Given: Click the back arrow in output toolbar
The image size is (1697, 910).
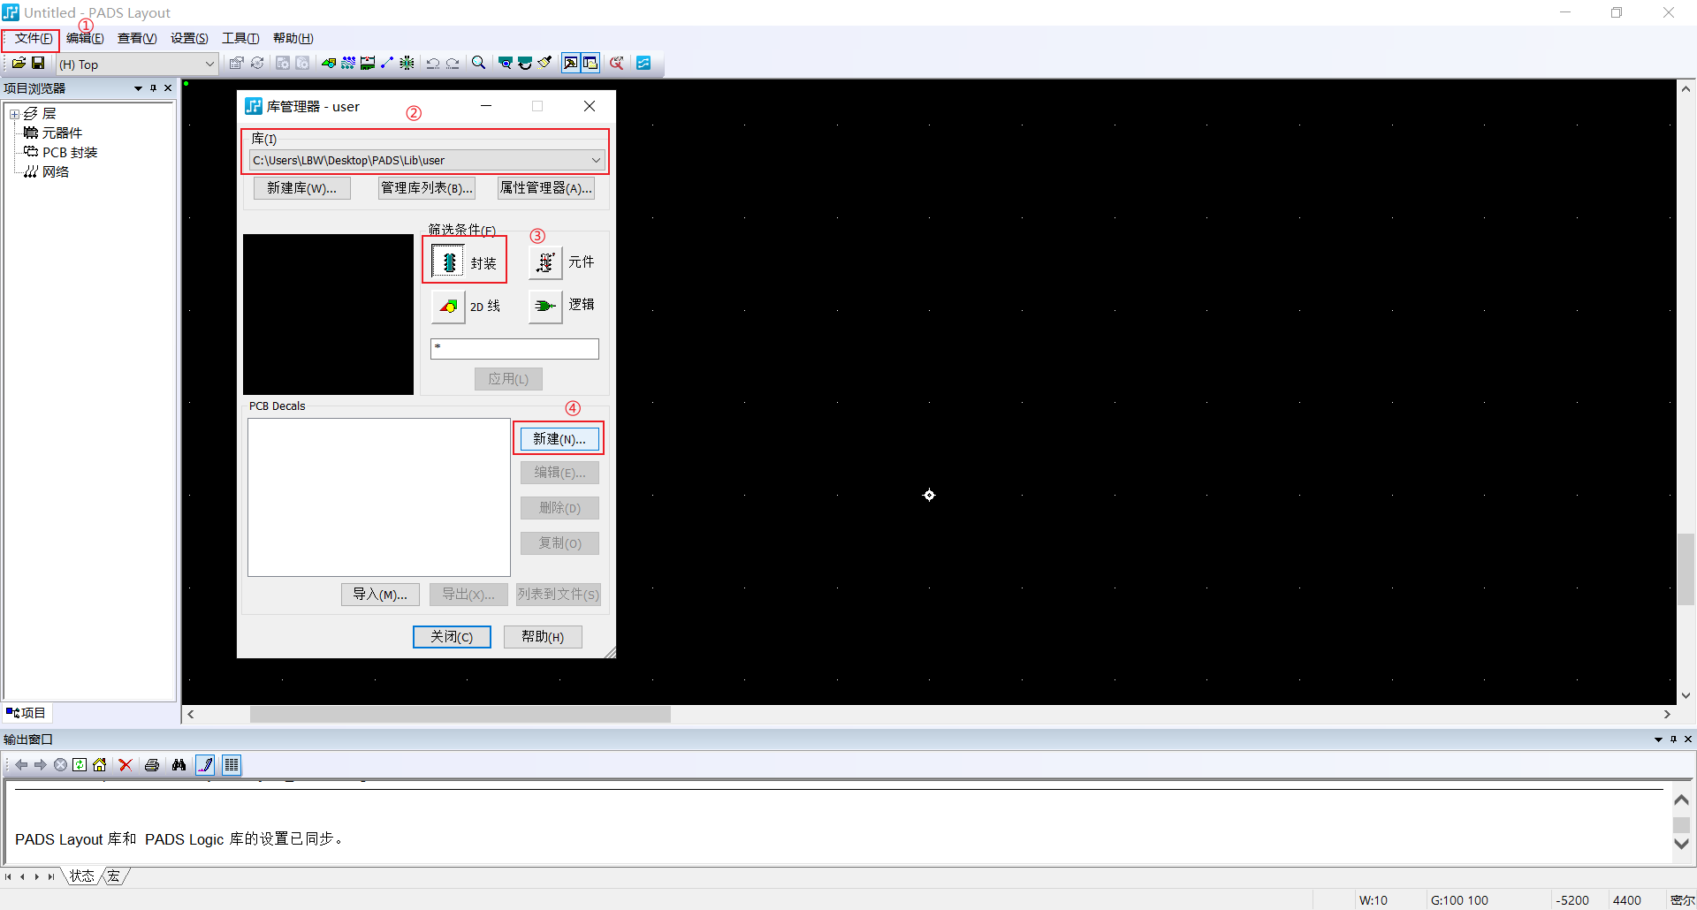Looking at the screenshot, I should pyautogui.click(x=21, y=765).
